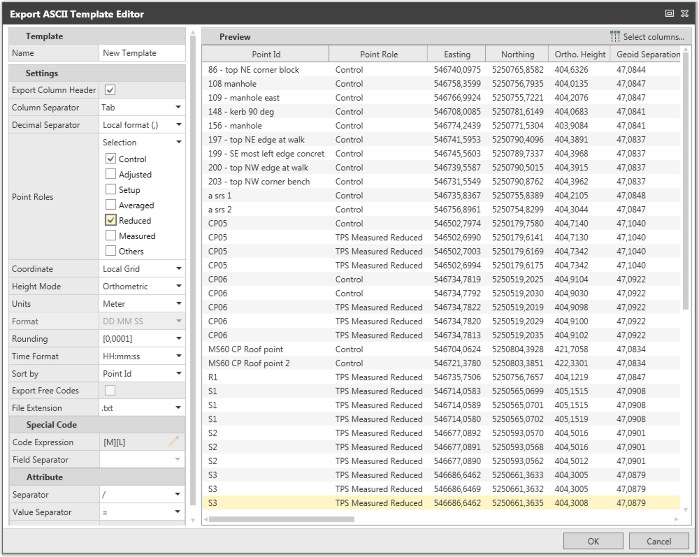Select the '156 - manhole' row
This screenshot has height=557, width=699.
coord(441,125)
